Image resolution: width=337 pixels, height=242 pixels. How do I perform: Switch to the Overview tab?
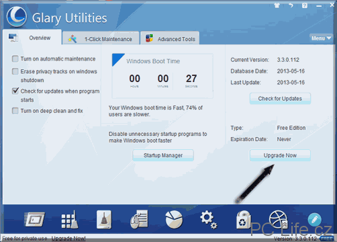point(32,38)
